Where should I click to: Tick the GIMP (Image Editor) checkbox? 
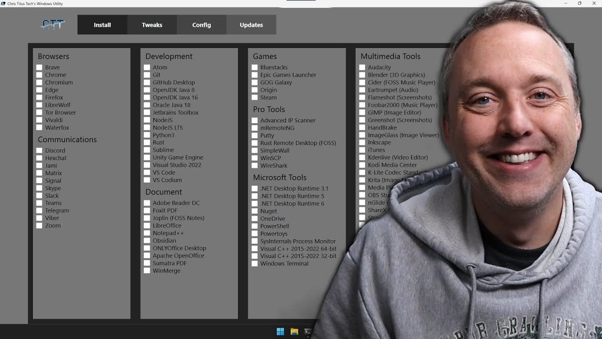point(362,113)
